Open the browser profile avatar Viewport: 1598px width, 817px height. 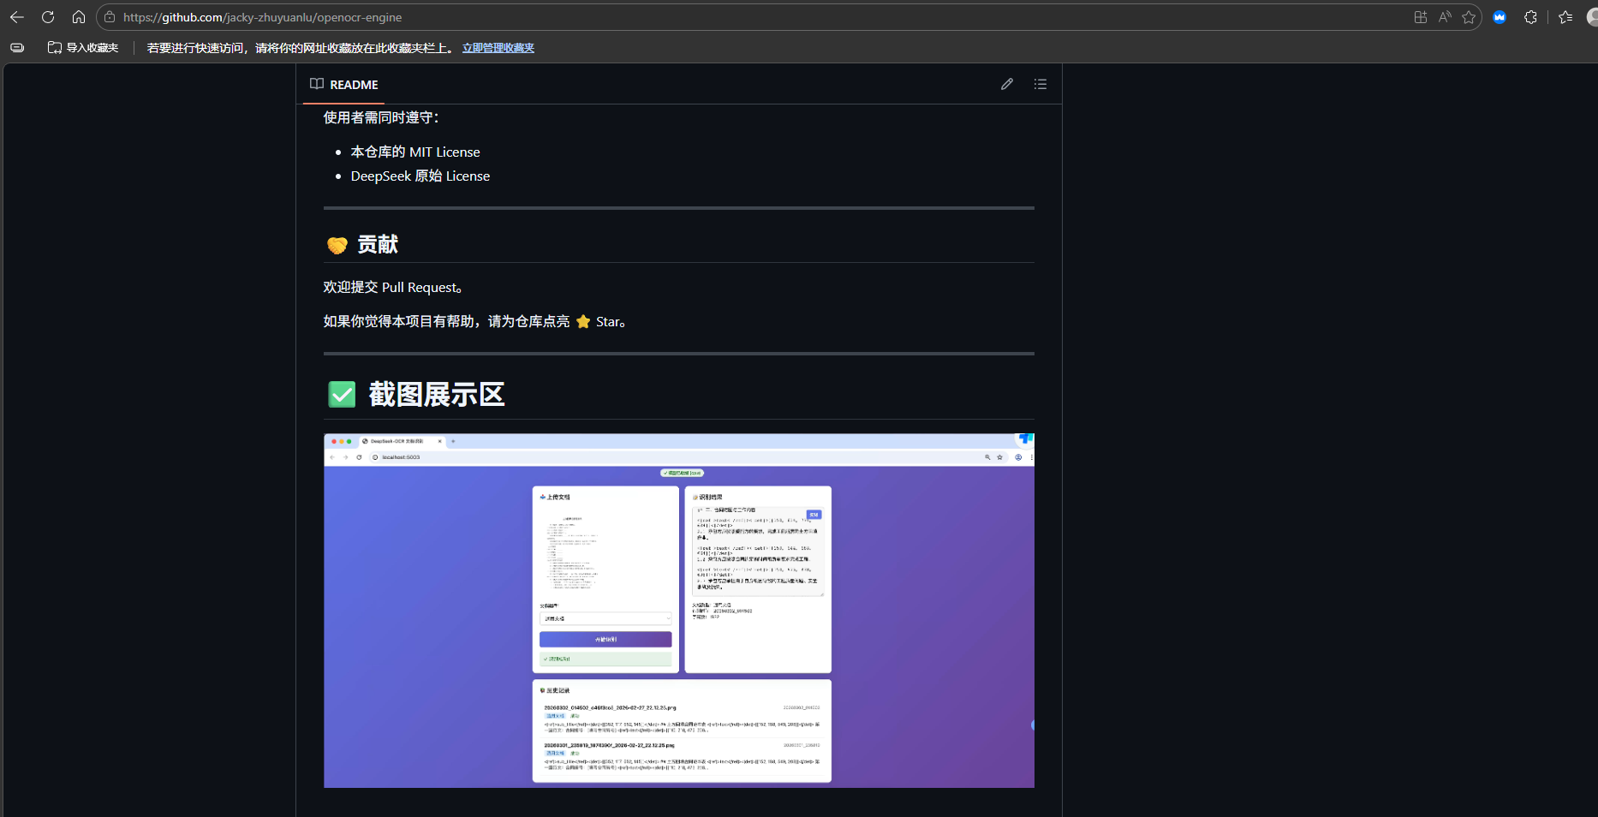tap(1592, 17)
